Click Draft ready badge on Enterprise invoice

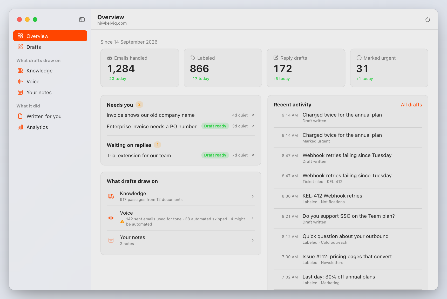tap(215, 126)
